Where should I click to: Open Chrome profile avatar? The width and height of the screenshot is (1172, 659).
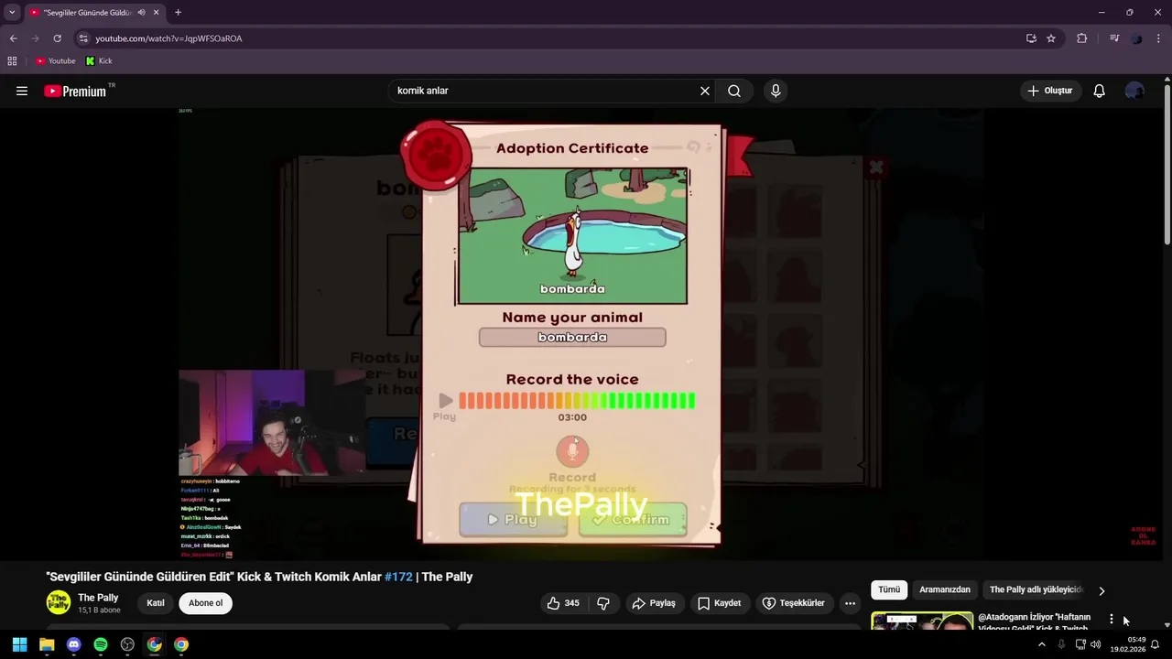pyautogui.click(x=1136, y=38)
